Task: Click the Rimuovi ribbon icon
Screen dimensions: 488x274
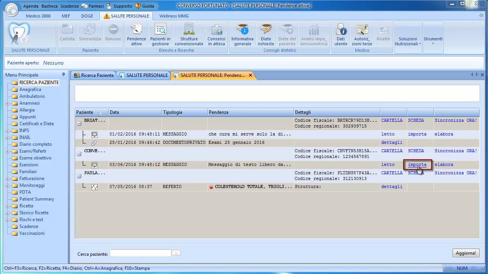Action: click(x=113, y=32)
